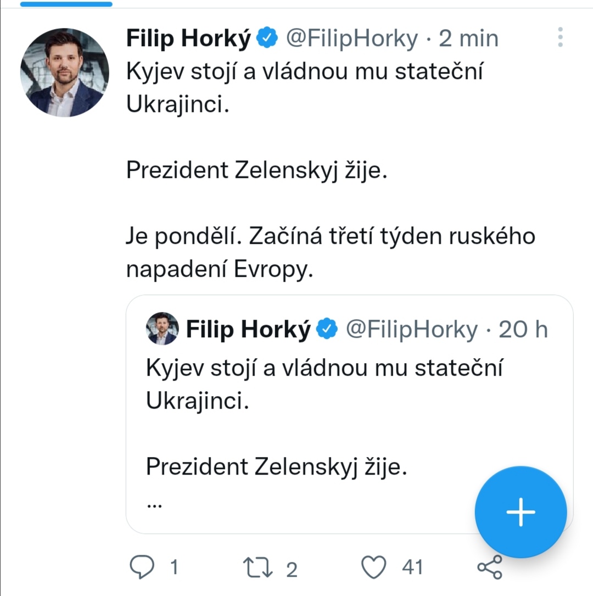This screenshot has width=593, height=596.
Task: Compose new tweet with plus button
Action: click(x=520, y=512)
